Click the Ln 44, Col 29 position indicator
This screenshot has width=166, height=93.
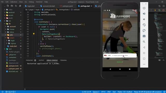coord(86,92)
